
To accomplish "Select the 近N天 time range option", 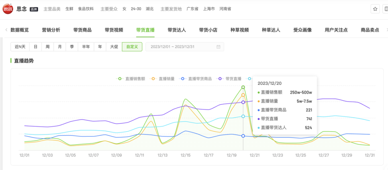I will (20, 47).
